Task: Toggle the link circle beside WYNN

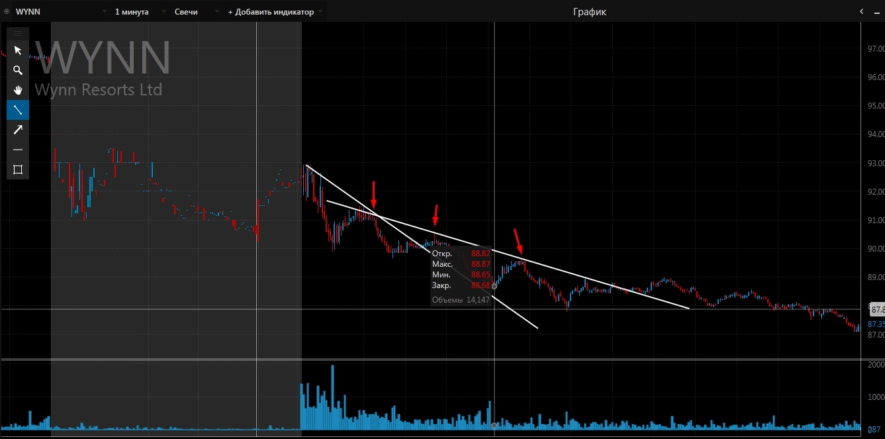Action: [x=7, y=11]
